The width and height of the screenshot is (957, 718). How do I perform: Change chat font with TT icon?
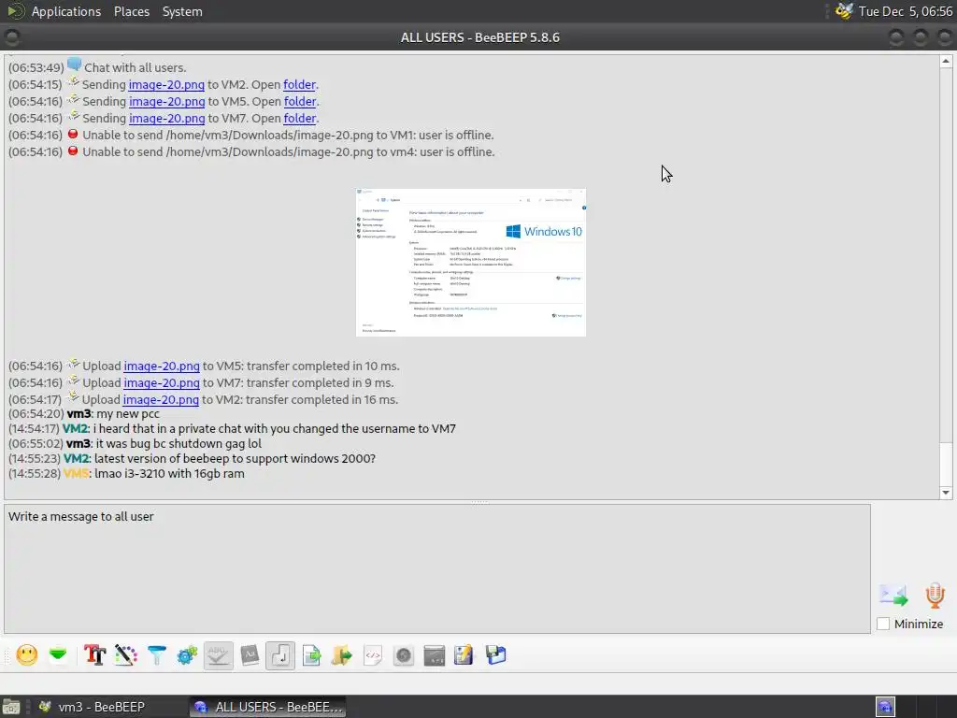pos(94,655)
